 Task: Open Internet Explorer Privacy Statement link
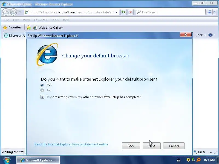(x=71, y=144)
